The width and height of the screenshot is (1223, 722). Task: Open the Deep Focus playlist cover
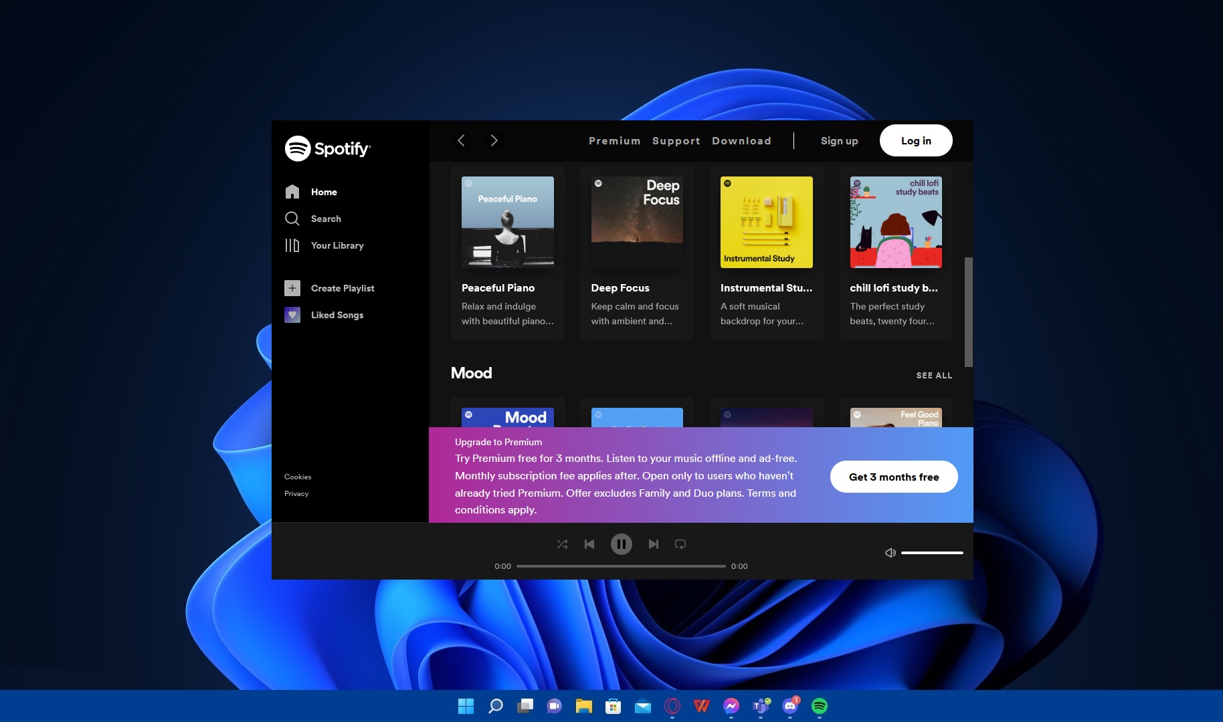[637, 223]
